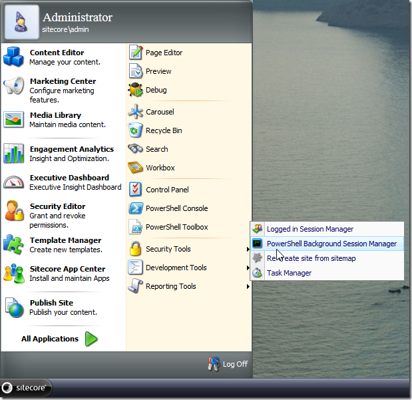Click the Recycle Bin icon
412x400 pixels.
coord(136,130)
